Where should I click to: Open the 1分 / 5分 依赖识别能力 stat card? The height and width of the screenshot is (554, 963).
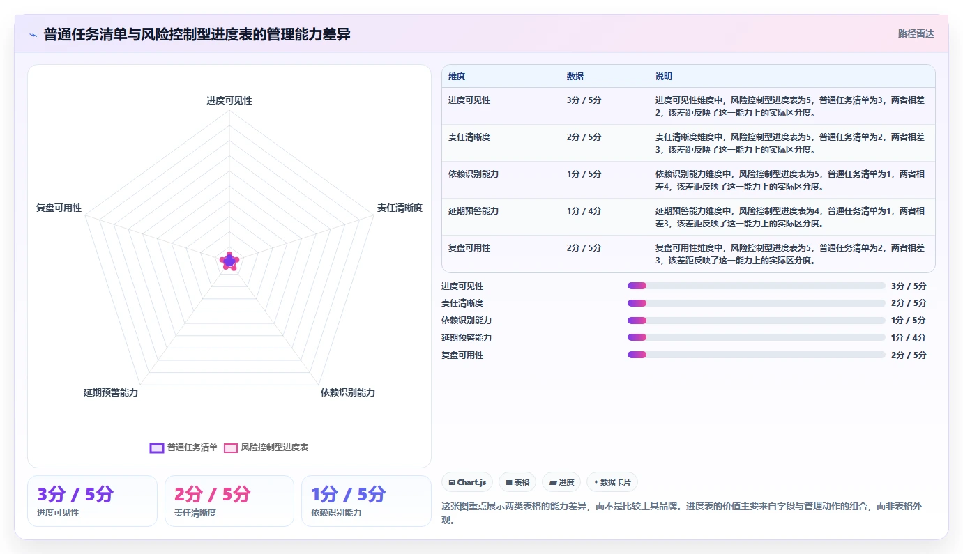coord(367,501)
